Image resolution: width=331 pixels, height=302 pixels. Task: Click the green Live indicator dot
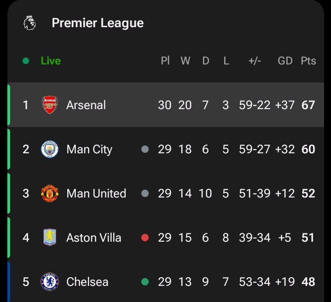pyautogui.click(x=26, y=61)
